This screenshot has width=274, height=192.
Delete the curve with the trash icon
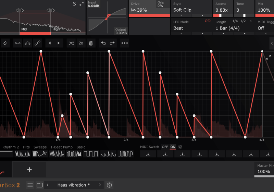click(x=91, y=43)
